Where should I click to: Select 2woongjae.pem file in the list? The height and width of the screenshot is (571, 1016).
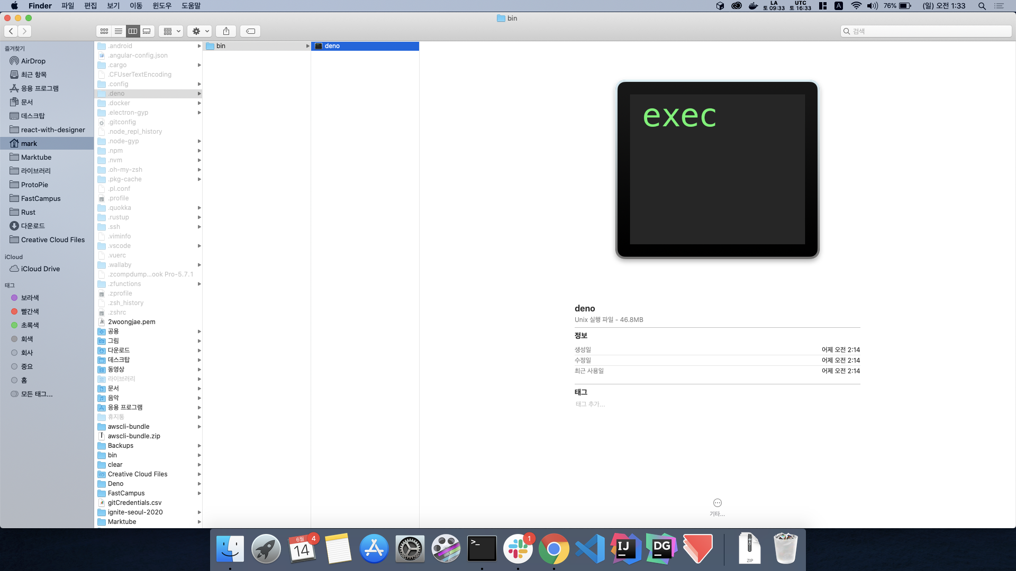[131, 321]
